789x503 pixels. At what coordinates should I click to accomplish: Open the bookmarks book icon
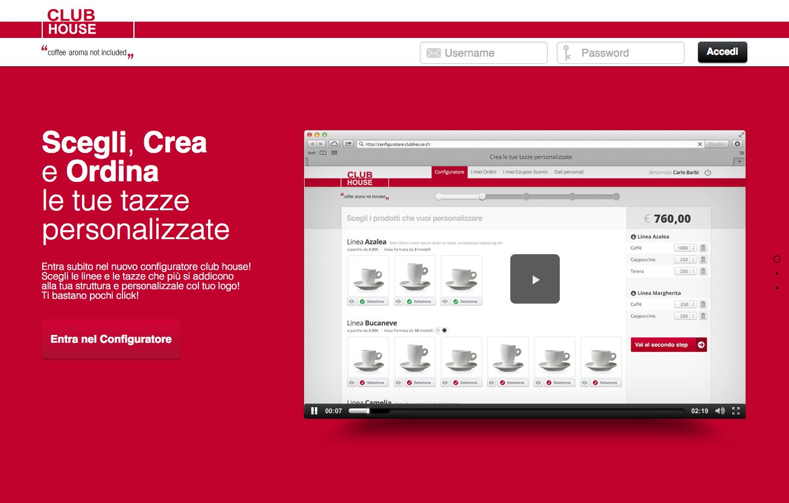[x=323, y=153]
